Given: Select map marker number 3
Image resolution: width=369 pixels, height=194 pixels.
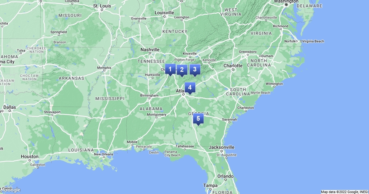Looking at the screenshot, I should click(195, 70).
